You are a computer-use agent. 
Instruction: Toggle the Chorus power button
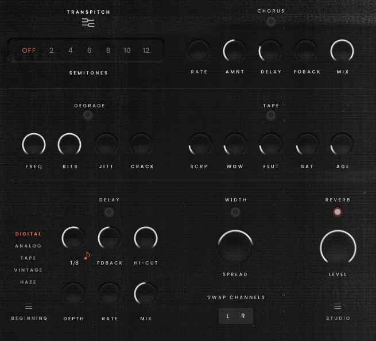(271, 21)
